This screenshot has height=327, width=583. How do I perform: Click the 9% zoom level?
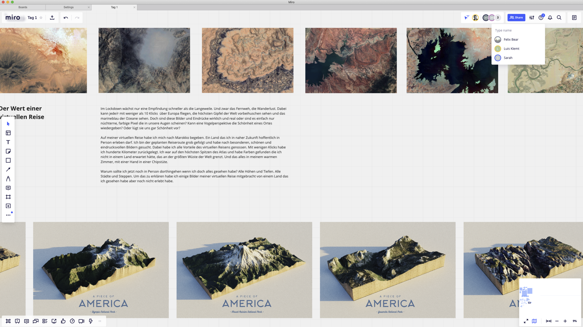click(x=574, y=321)
